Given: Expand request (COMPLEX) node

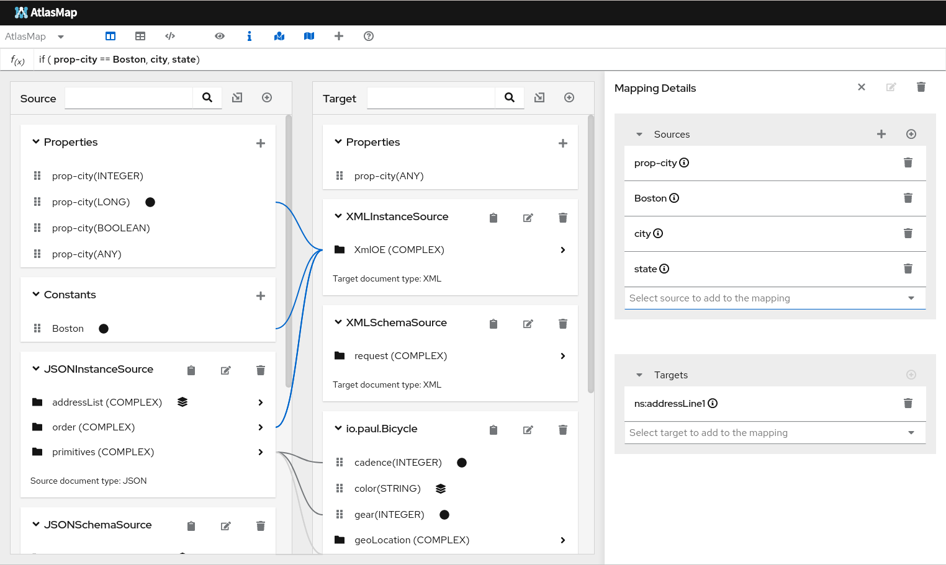Looking at the screenshot, I should click(x=563, y=356).
